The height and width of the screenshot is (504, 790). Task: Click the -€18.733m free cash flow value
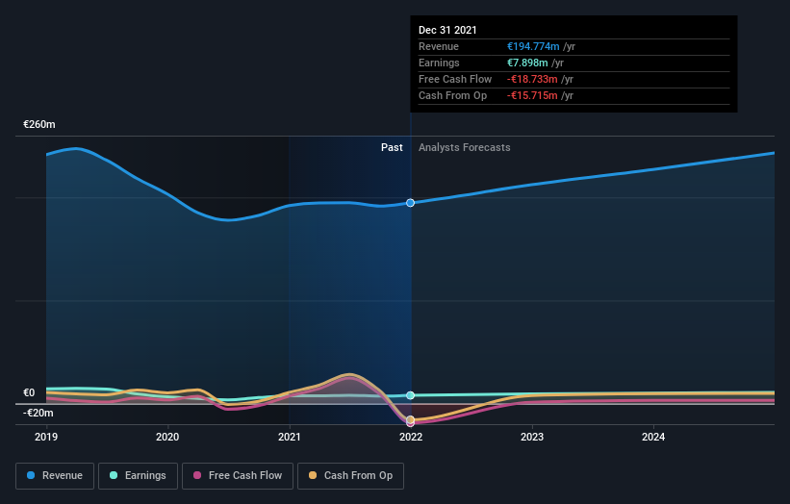click(532, 80)
